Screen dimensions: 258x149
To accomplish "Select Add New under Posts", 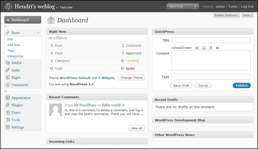I will click(14, 45).
